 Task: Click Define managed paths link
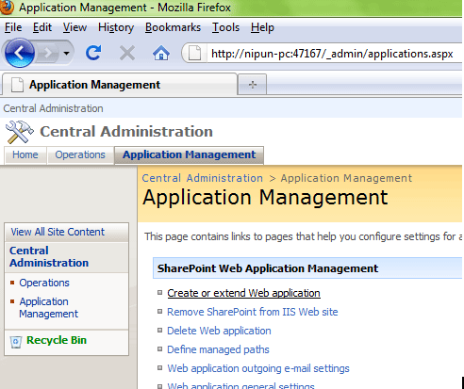tap(218, 349)
